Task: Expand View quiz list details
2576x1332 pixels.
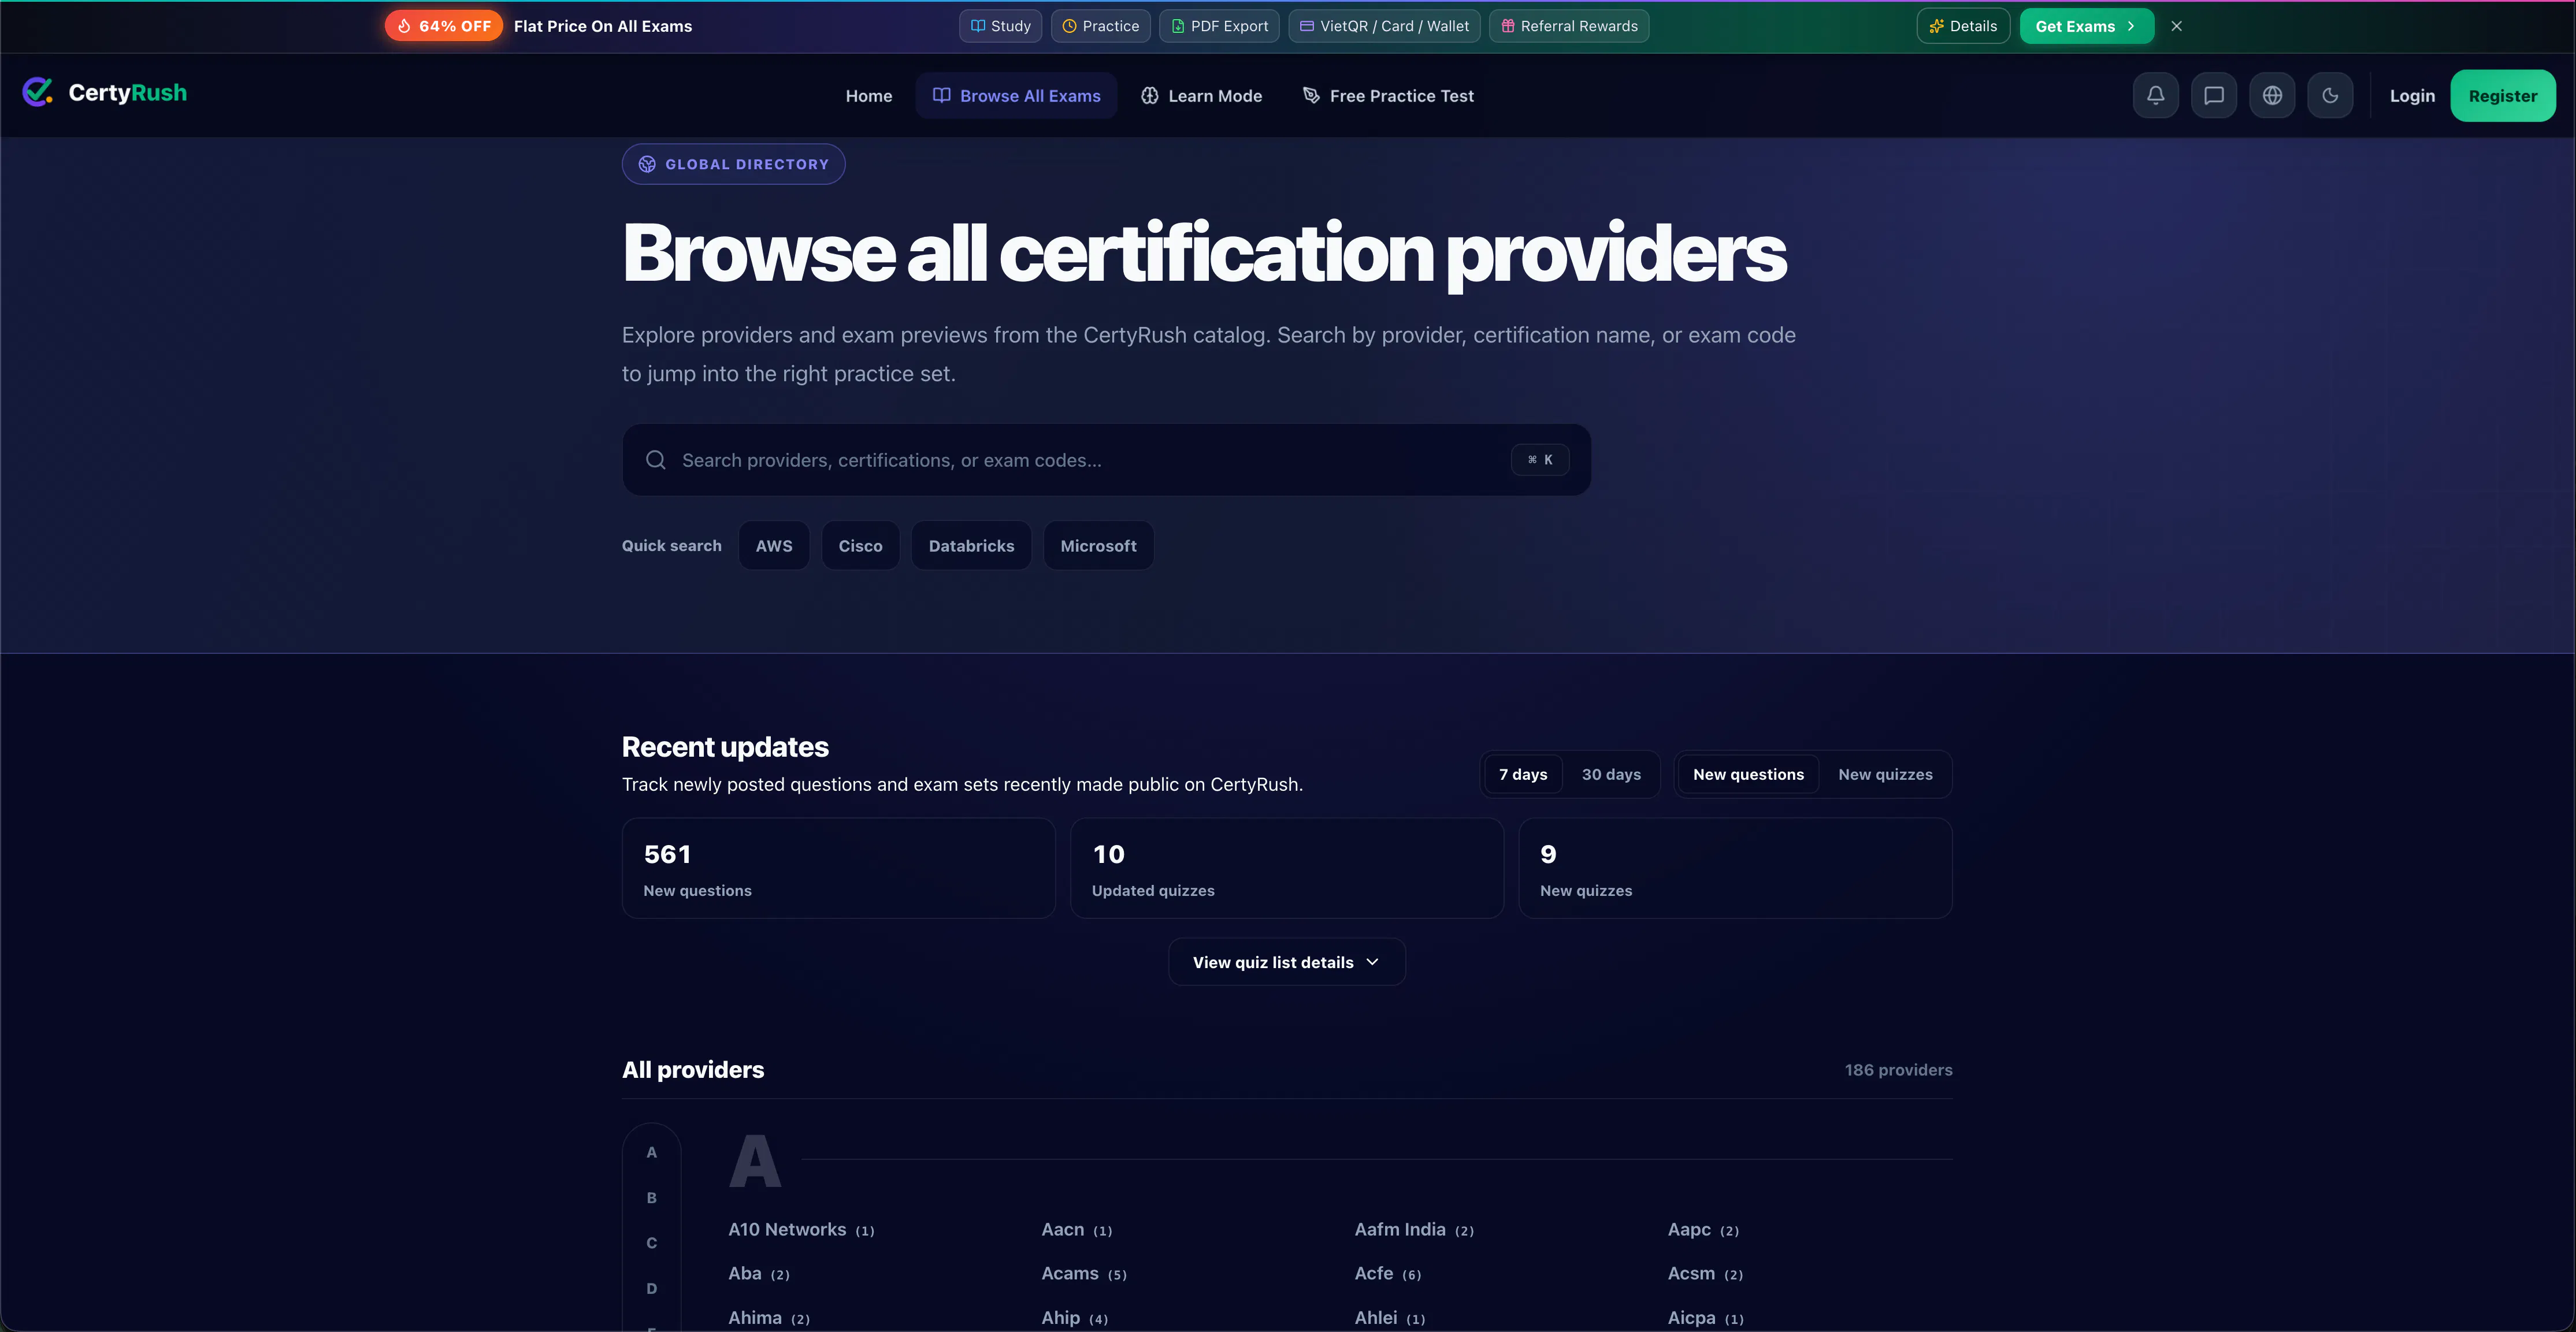Action: [x=1287, y=962]
